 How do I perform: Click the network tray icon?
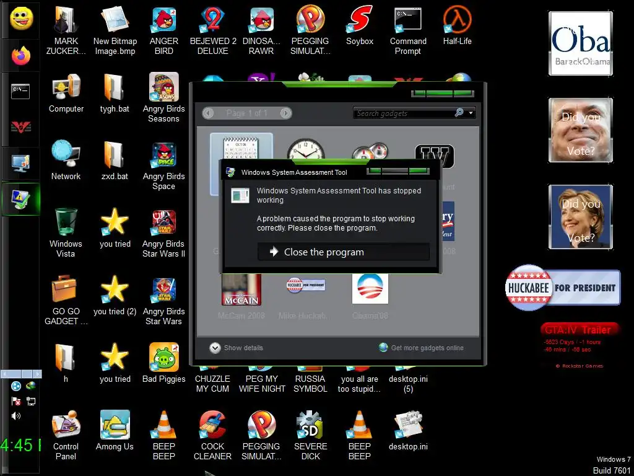(31, 401)
